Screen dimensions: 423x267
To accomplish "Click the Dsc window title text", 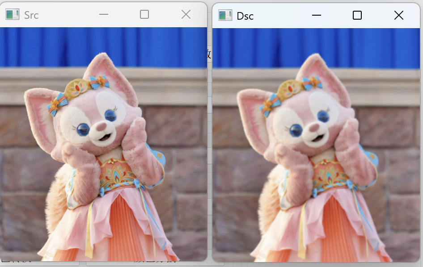I will pos(245,16).
